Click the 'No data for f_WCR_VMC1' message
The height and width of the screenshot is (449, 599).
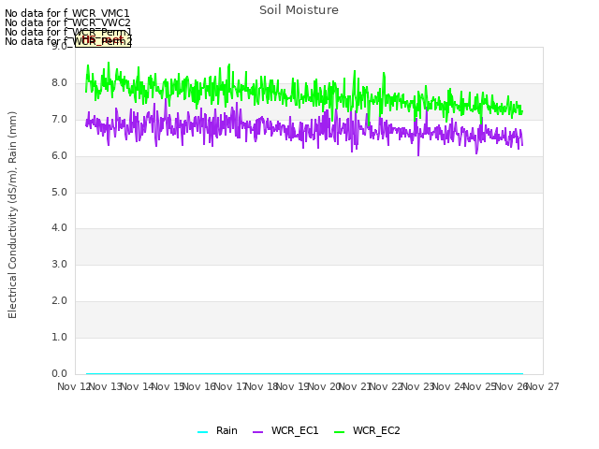(x=66, y=13)
